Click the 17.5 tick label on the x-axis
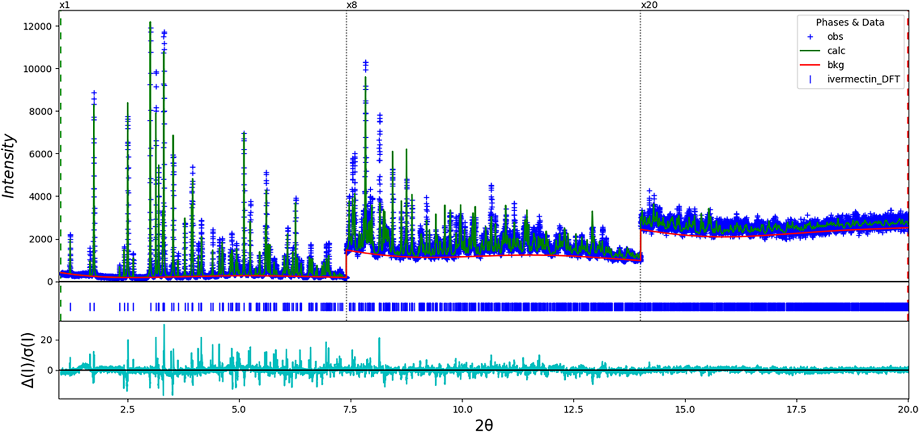Screen dimensions: 919x432 pyautogui.click(x=796, y=409)
